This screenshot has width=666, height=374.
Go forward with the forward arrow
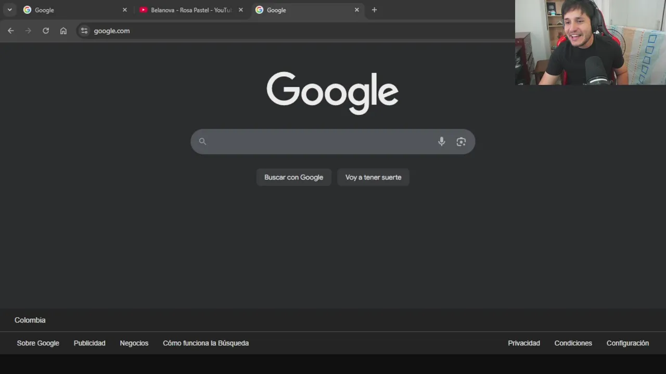tap(28, 31)
